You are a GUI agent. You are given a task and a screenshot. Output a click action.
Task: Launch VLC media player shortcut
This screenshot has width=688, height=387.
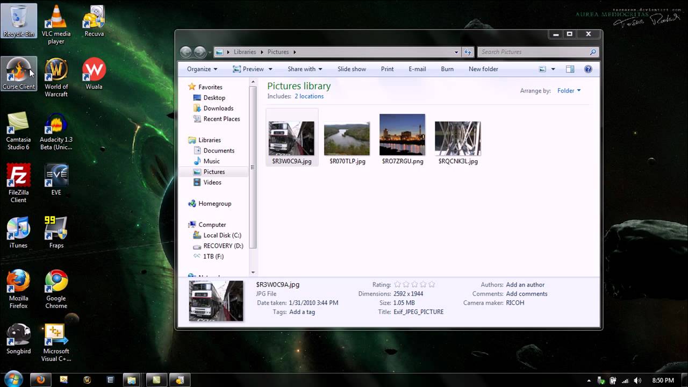[56, 25]
